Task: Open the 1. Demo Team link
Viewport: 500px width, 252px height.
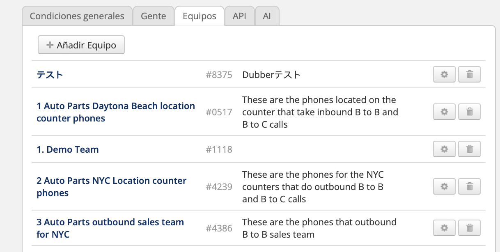Action: coord(68,149)
